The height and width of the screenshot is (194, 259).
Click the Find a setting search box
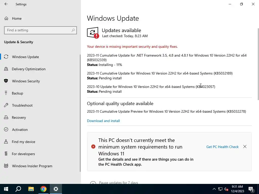click(x=40, y=30)
